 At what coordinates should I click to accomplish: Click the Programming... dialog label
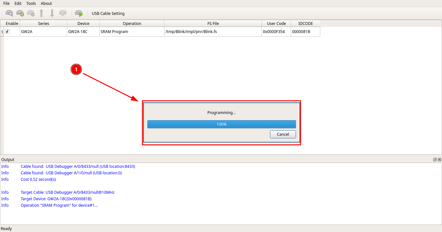(x=222, y=113)
